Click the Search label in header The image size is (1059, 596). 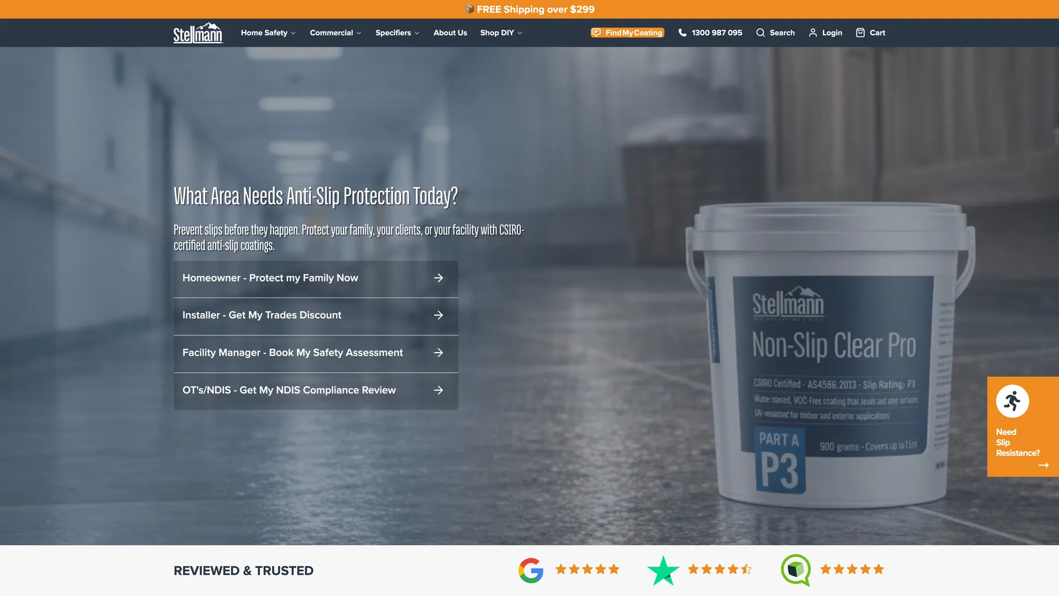tap(782, 33)
